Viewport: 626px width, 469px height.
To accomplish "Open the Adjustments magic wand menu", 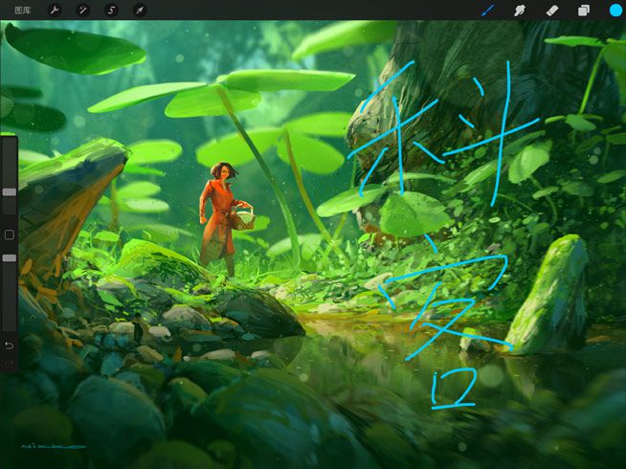I will (82, 11).
